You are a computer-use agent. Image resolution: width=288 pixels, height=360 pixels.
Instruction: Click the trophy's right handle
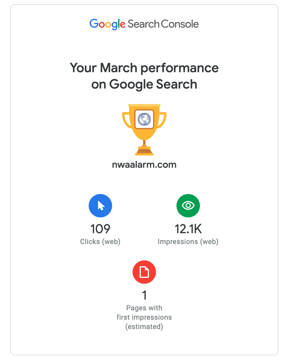(x=163, y=120)
